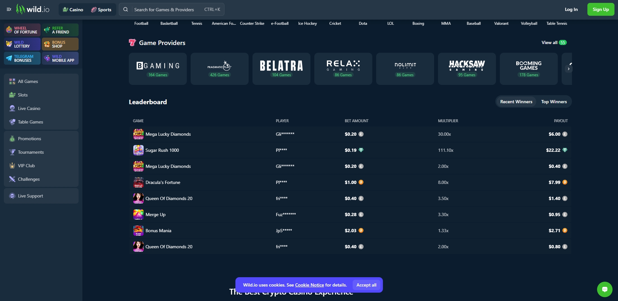Click the Game Providers number-7 icon

pos(132,42)
